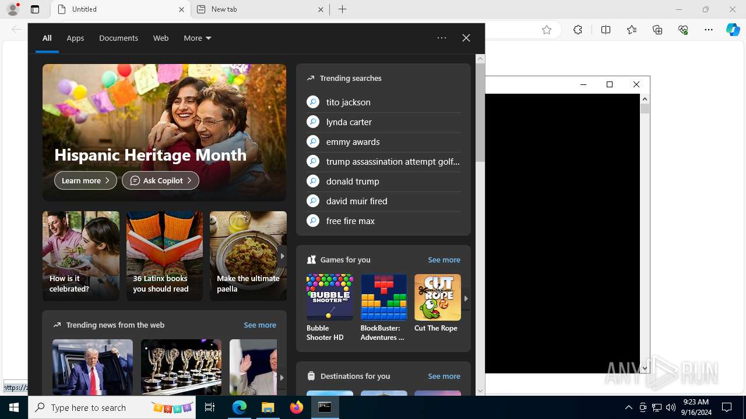Open Edge Extensions puzzle icon
The image size is (746, 419).
click(x=578, y=30)
